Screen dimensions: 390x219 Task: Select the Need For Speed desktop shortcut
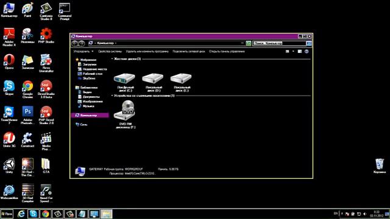[x=46, y=193]
